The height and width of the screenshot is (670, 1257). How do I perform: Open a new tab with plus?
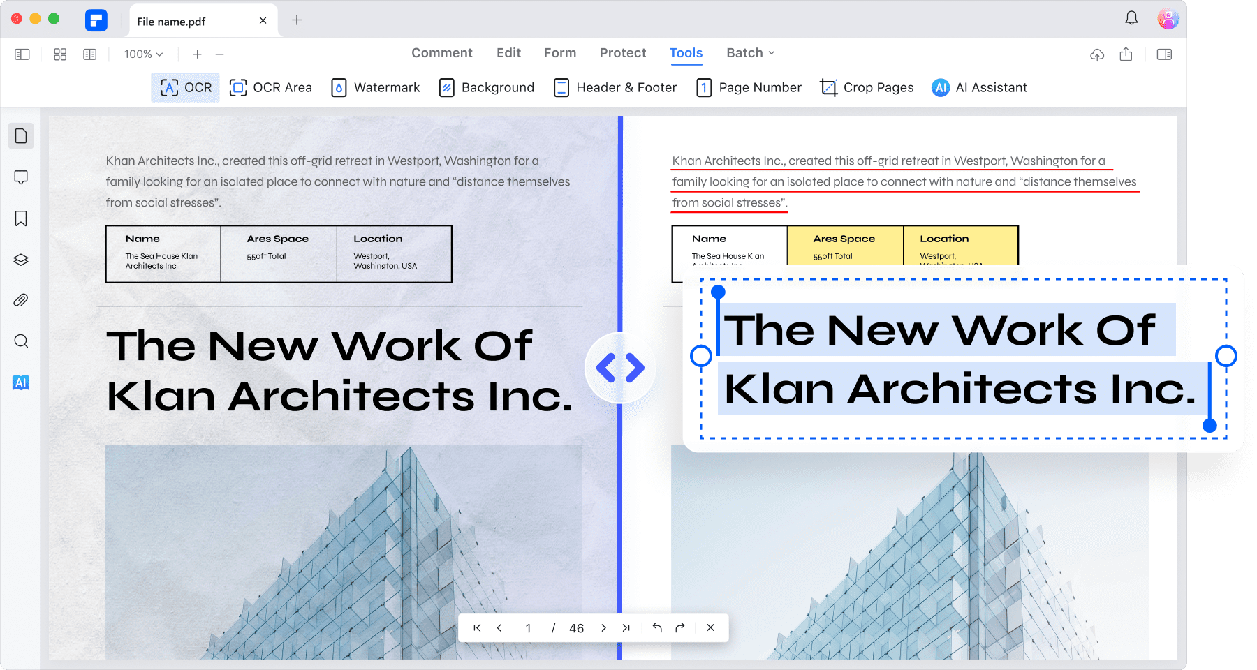tap(297, 20)
